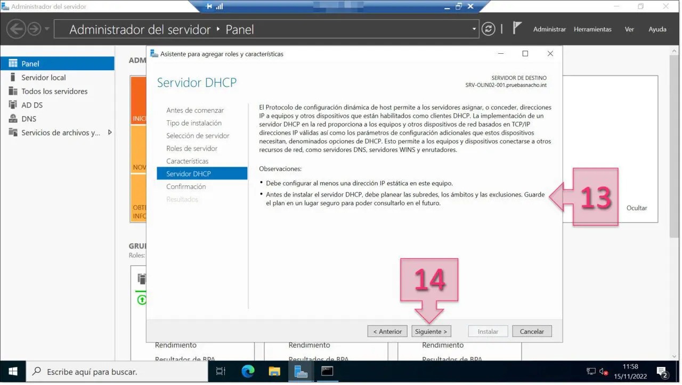The image size is (682, 385).
Task: Select AD DS in the sidebar
Action: pos(32,105)
